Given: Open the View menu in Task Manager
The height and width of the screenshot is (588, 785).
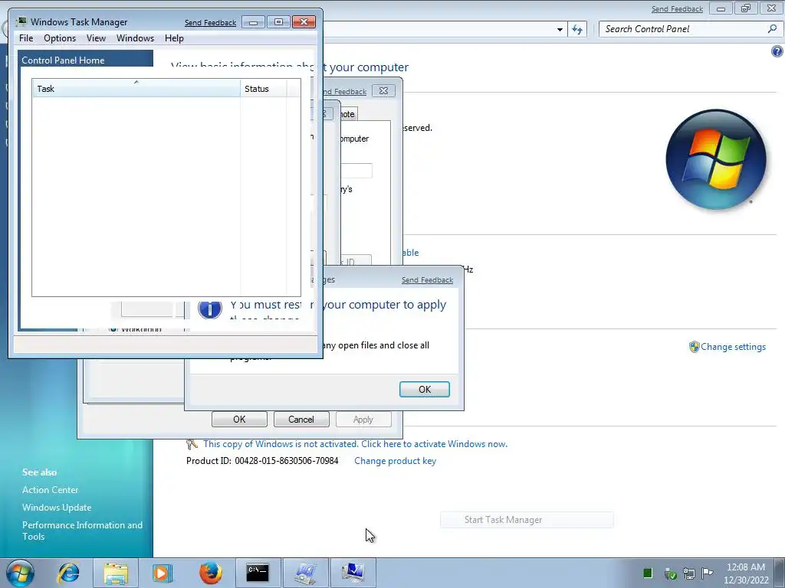Looking at the screenshot, I should 96,38.
